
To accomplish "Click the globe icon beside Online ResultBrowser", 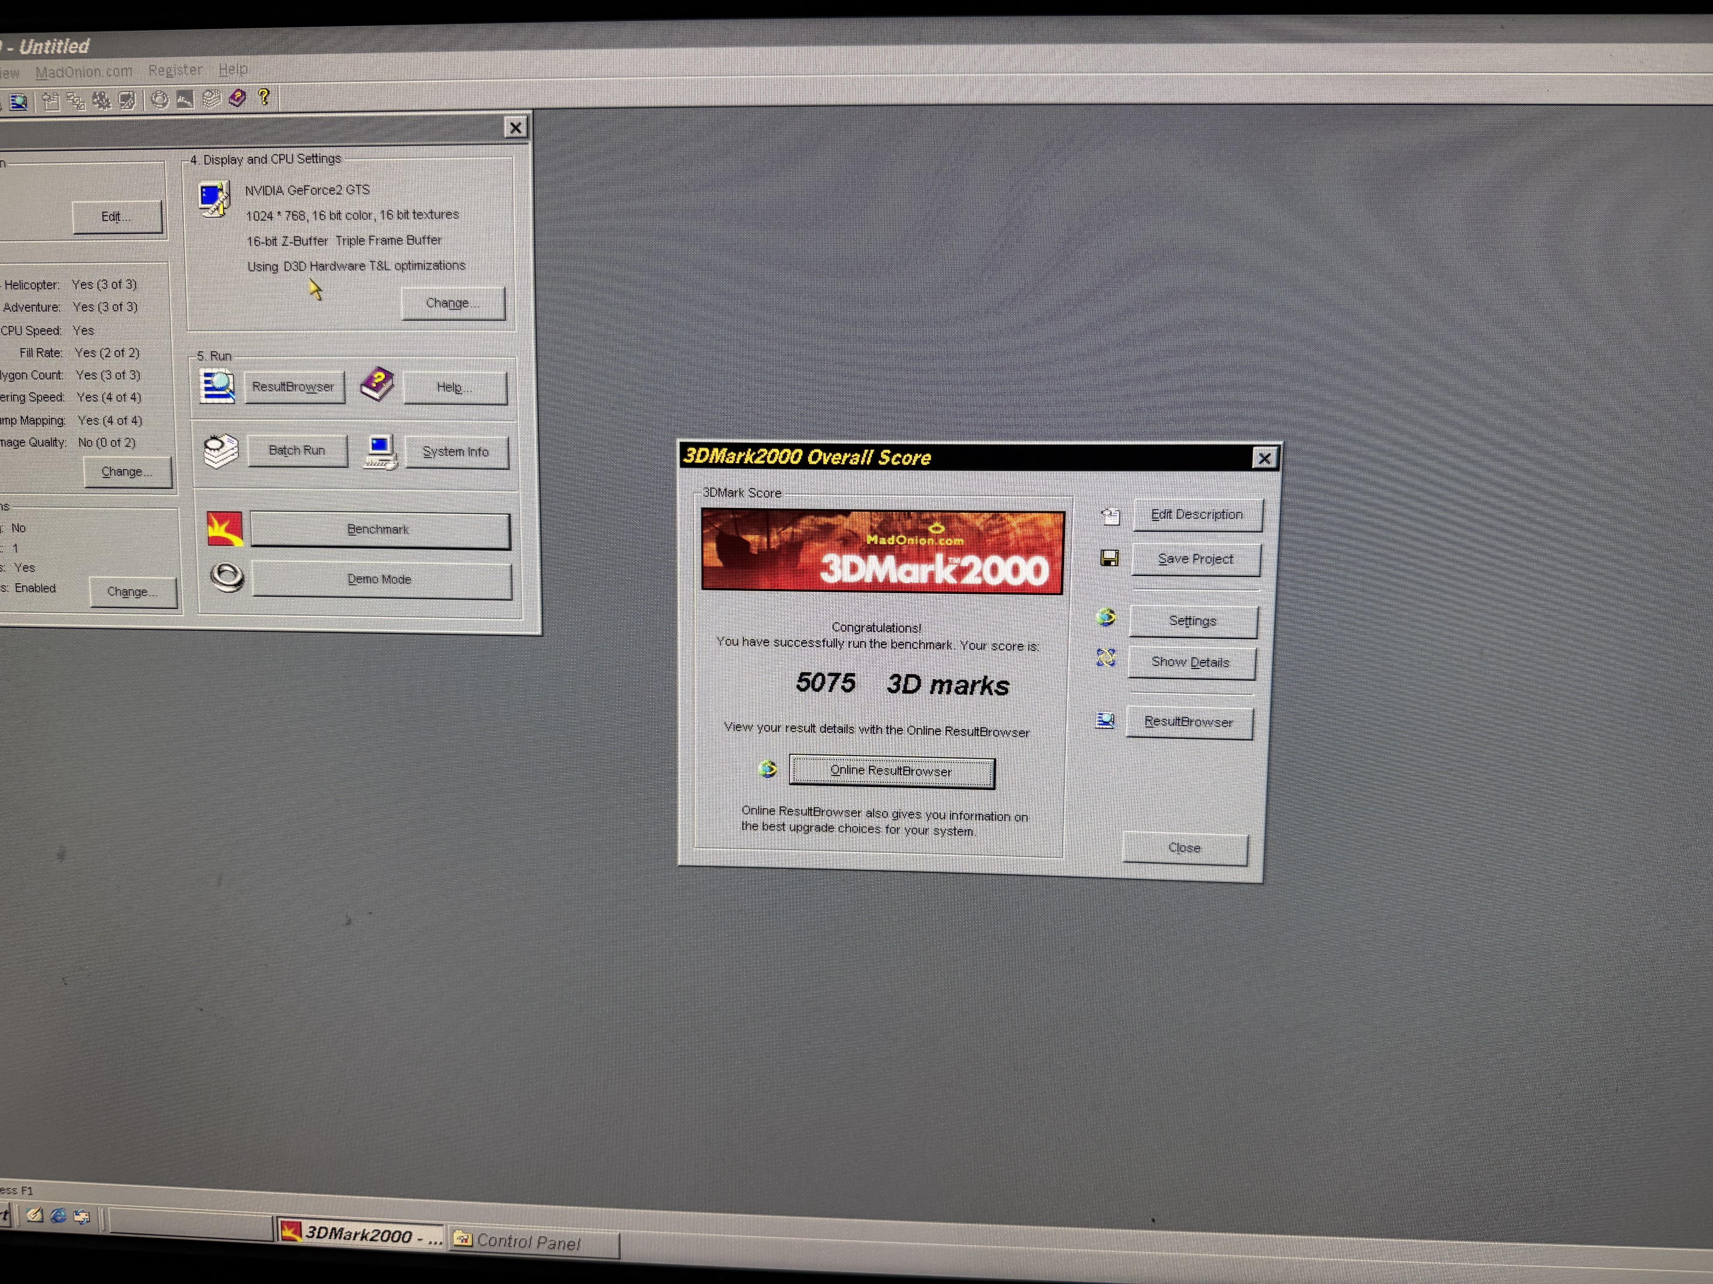I will click(x=767, y=768).
